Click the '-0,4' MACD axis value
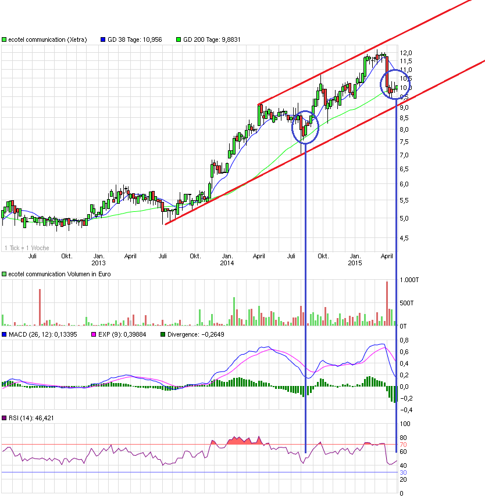The image size is (485, 498). (x=406, y=410)
